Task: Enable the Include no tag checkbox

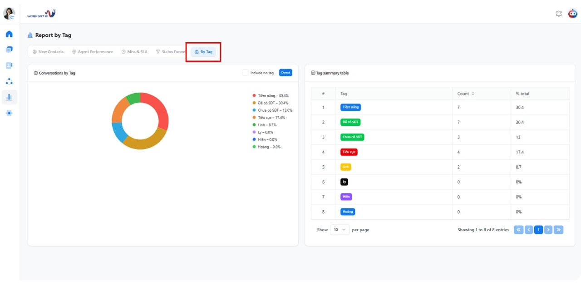Action: click(x=246, y=73)
